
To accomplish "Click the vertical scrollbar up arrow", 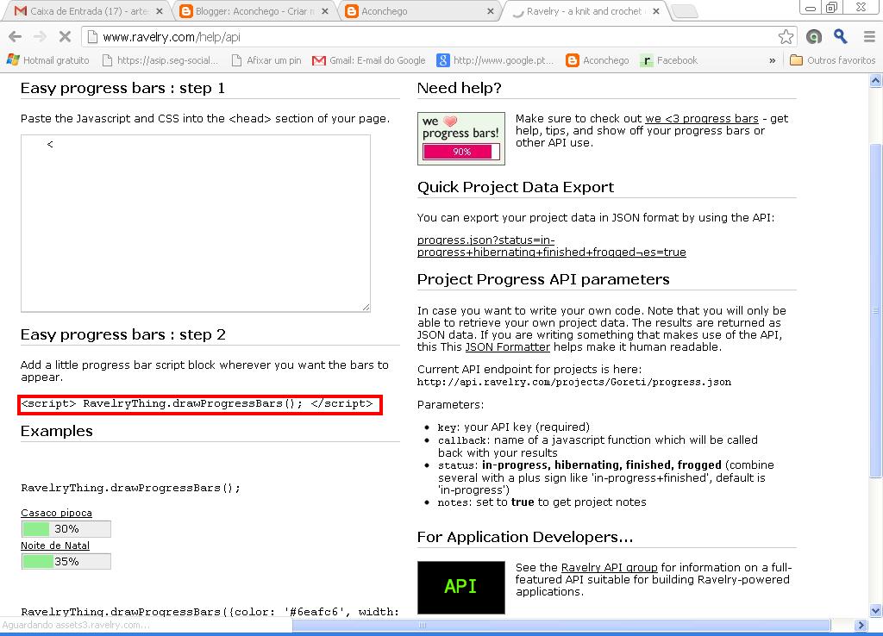I will click(876, 80).
